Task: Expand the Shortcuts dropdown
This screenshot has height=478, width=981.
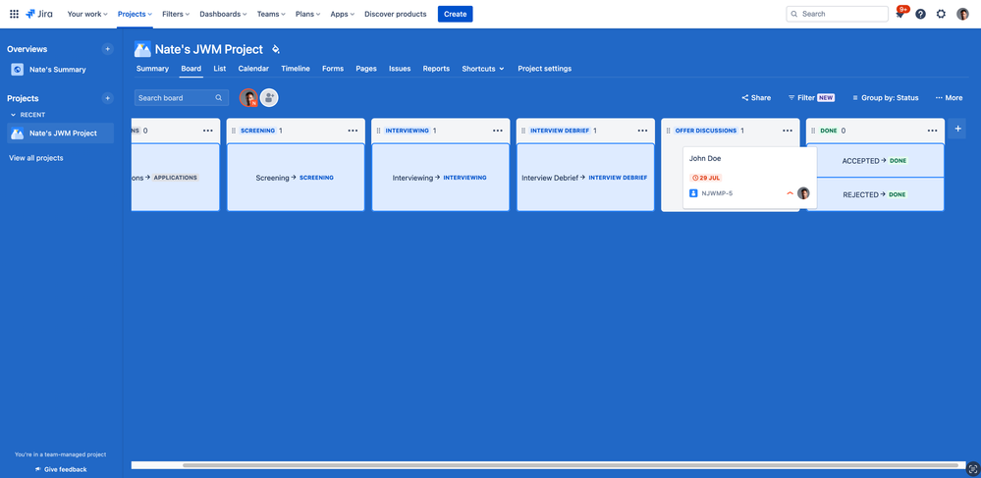Action: click(x=483, y=69)
